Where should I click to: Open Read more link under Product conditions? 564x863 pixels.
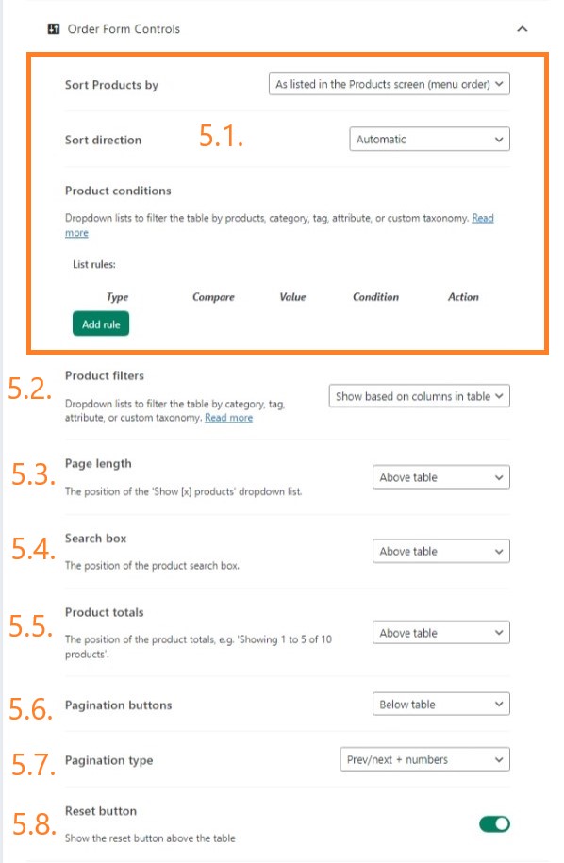pyautogui.click(x=483, y=218)
